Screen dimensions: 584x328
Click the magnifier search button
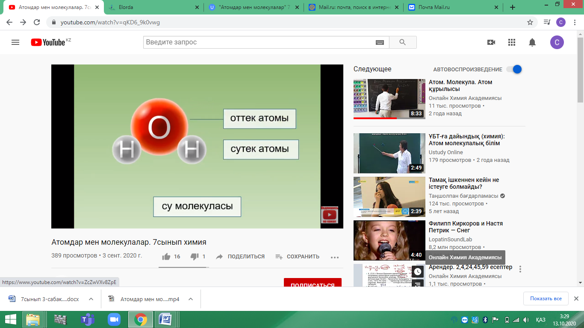[x=402, y=42]
